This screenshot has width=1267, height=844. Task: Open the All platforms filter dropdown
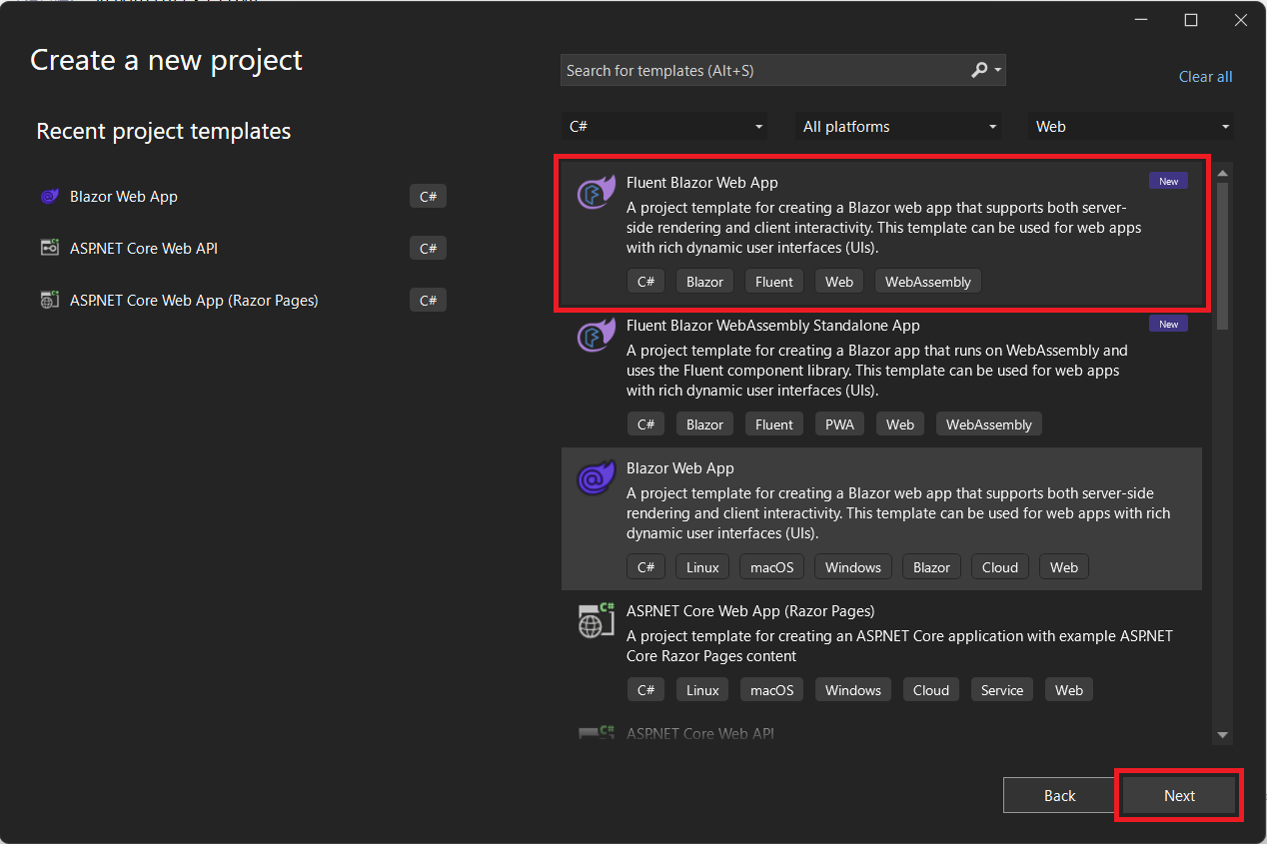pos(898,126)
